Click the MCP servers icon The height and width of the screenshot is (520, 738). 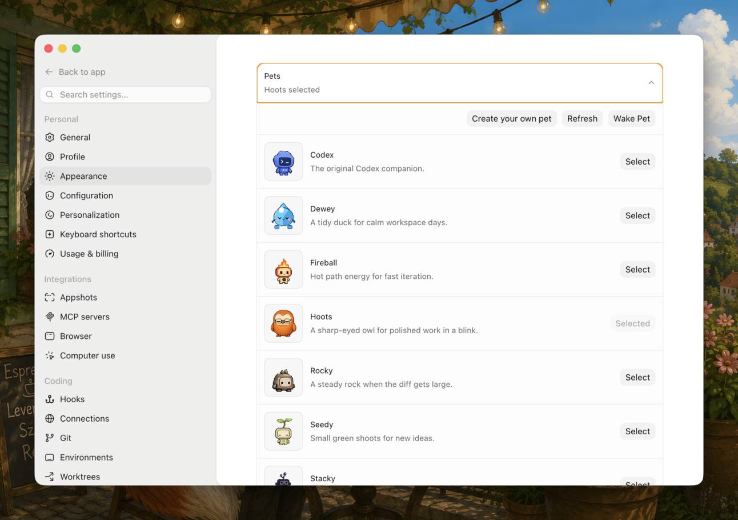pyautogui.click(x=50, y=317)
